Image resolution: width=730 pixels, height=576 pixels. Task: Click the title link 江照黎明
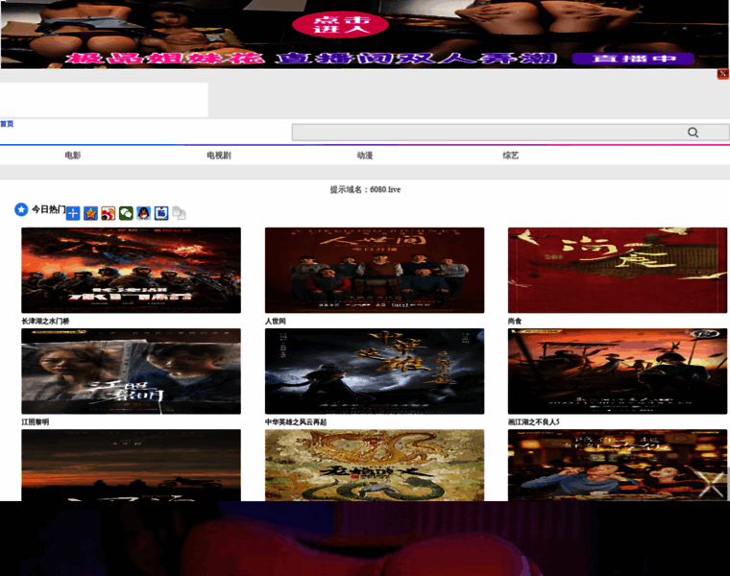[35, 422]
